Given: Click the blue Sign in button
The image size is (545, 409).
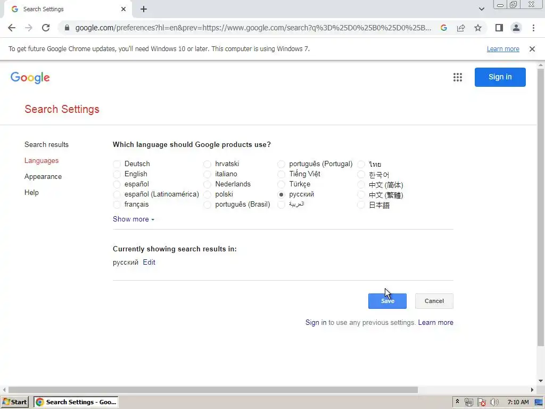Looking at the screenshot, I should [x=500, y=77].
